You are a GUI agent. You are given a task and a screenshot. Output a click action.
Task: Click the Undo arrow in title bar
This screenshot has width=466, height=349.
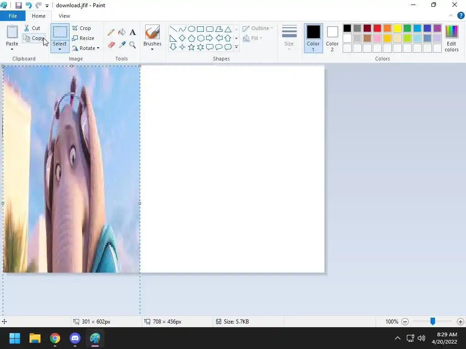29,5
